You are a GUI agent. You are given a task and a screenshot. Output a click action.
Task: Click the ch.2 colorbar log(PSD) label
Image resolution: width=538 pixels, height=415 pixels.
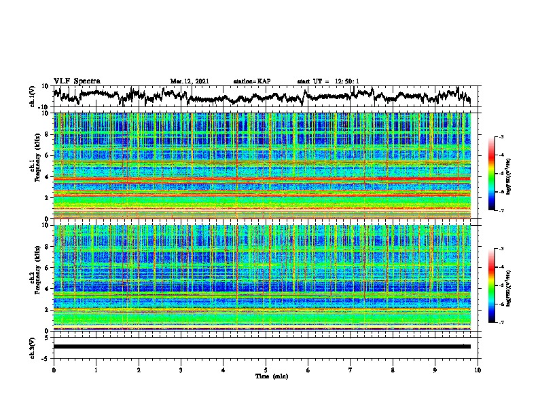click(x=509, y=288)
